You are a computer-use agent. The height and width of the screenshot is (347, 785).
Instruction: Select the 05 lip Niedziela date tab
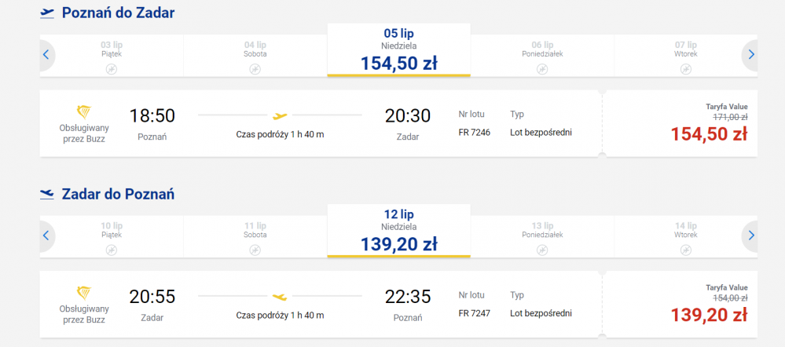[x=399, y=50]
